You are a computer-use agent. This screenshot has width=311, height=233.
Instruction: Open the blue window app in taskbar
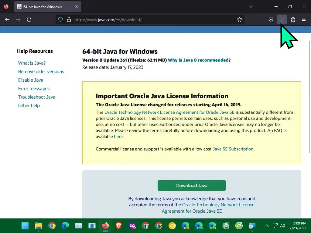[x=92, y=226]
